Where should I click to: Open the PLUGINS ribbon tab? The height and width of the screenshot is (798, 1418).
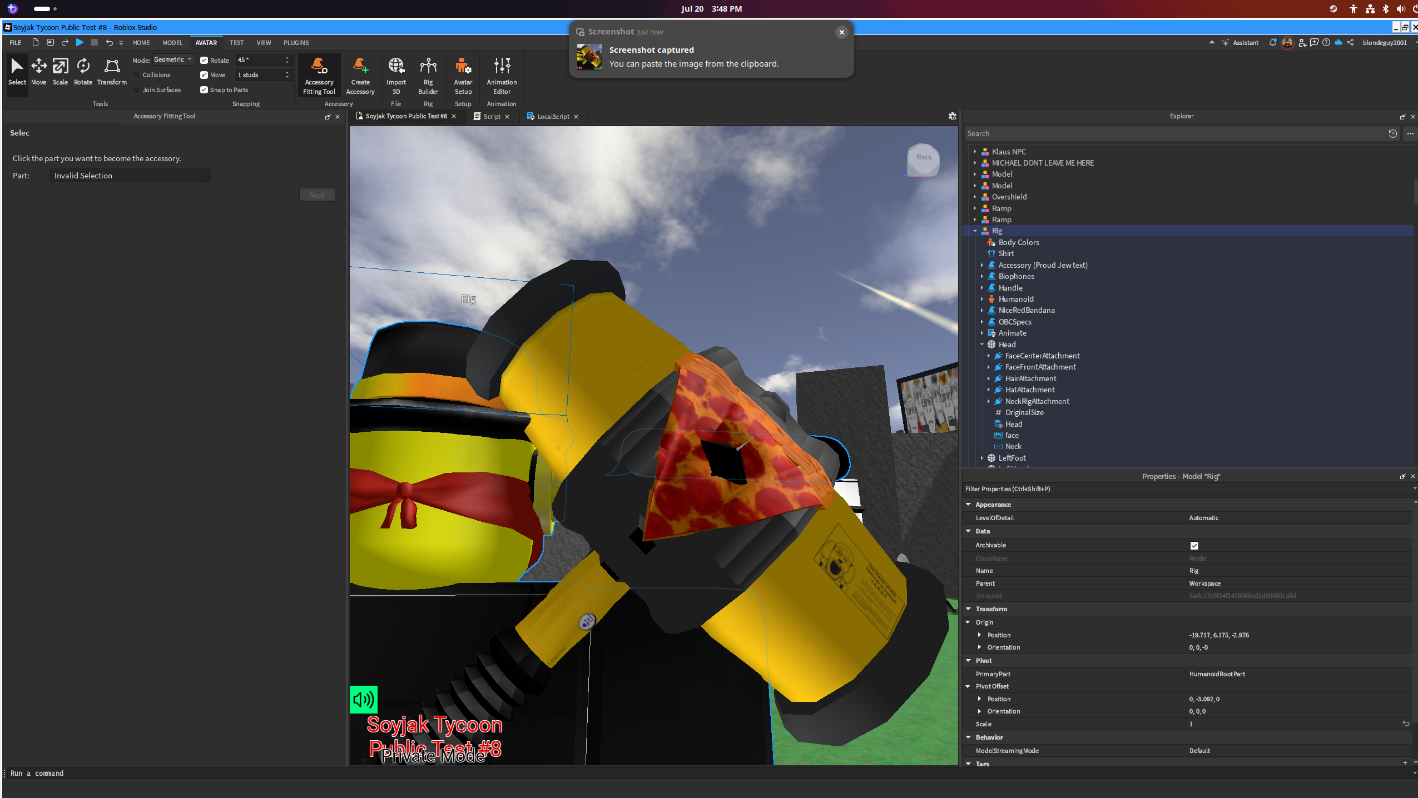(x=296, y=43)
